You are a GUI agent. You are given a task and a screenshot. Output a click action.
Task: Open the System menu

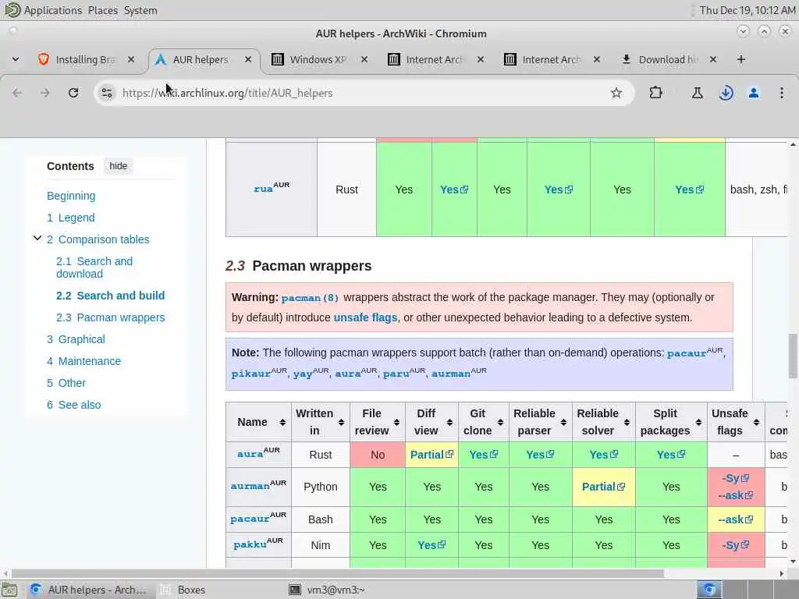tap(140, 10)
